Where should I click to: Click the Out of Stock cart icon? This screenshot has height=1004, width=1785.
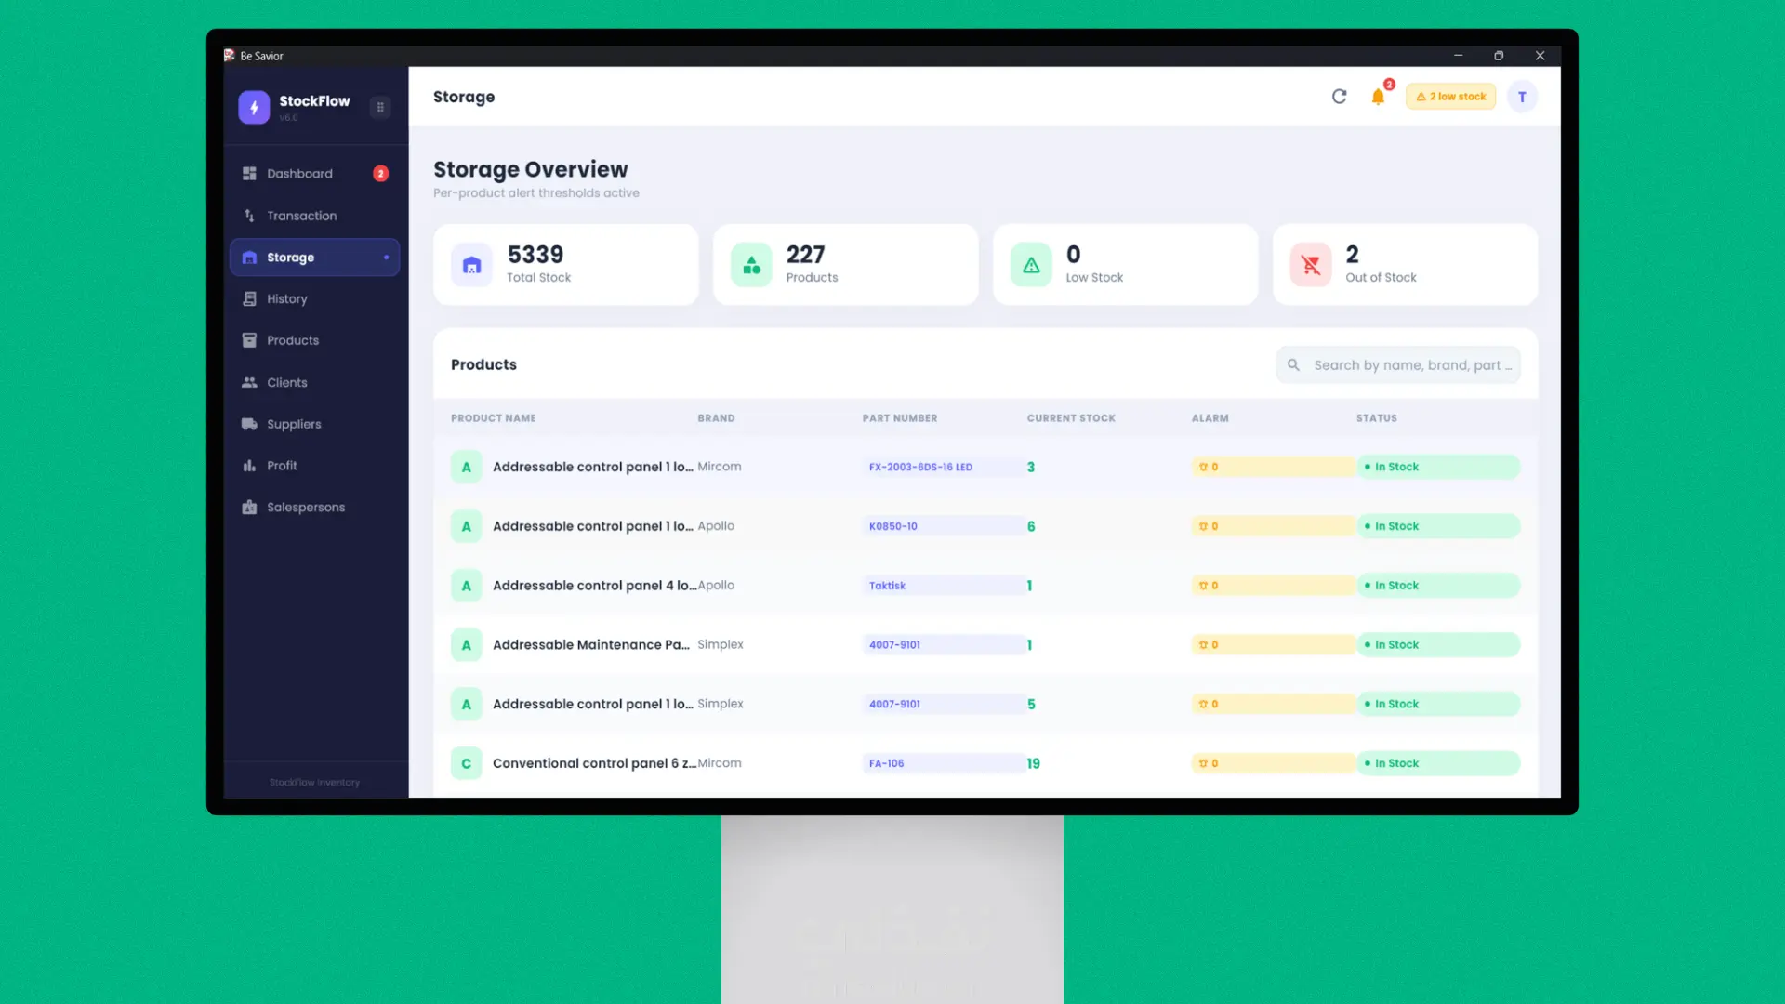1311,266
